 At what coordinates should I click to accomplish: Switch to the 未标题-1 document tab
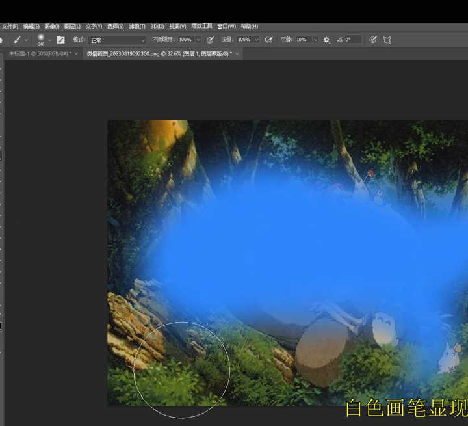coord(40,54)
